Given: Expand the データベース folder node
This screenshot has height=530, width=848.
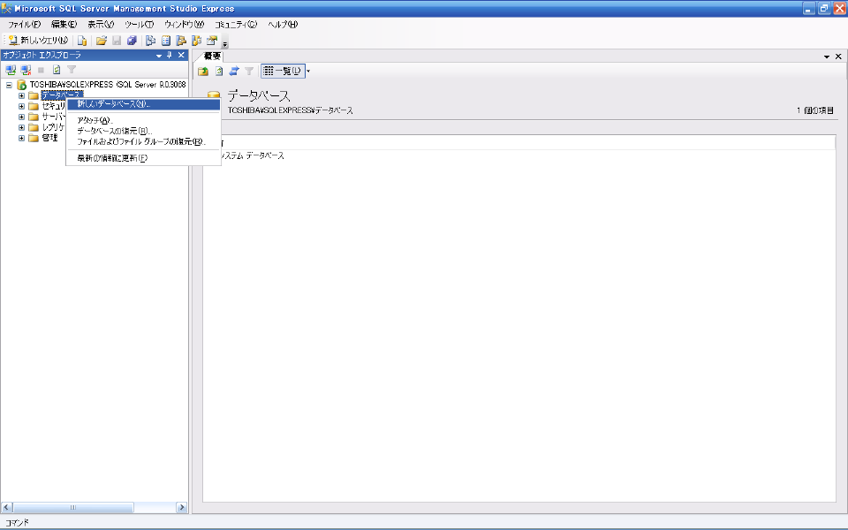Looking at the screenshot, I should click(x=21, y=95).
